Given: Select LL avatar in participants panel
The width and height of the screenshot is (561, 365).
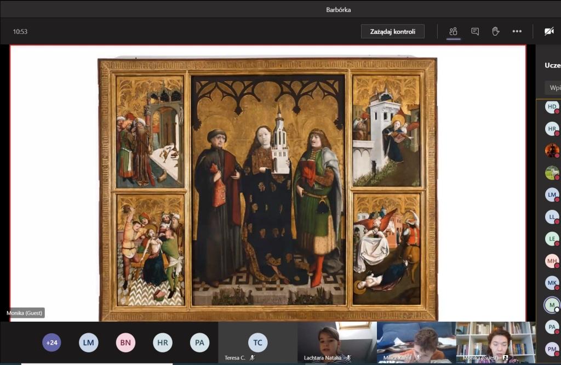Looking at the screenshot, I should [x=552, y=217].
